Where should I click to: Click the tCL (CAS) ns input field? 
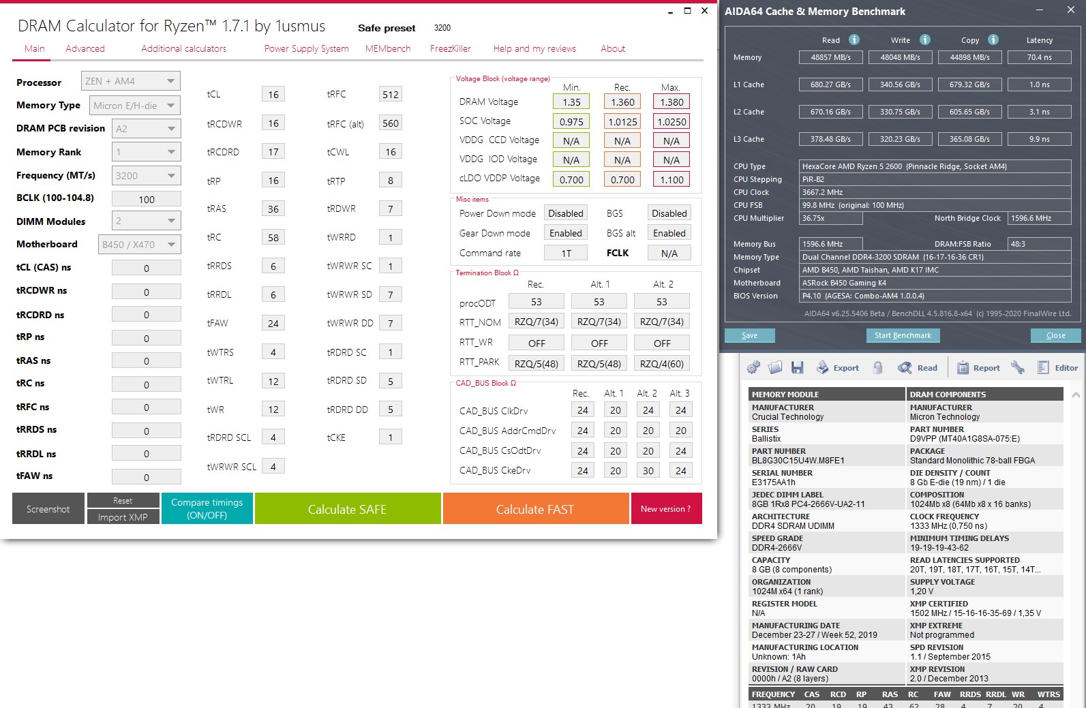[147, 268]
